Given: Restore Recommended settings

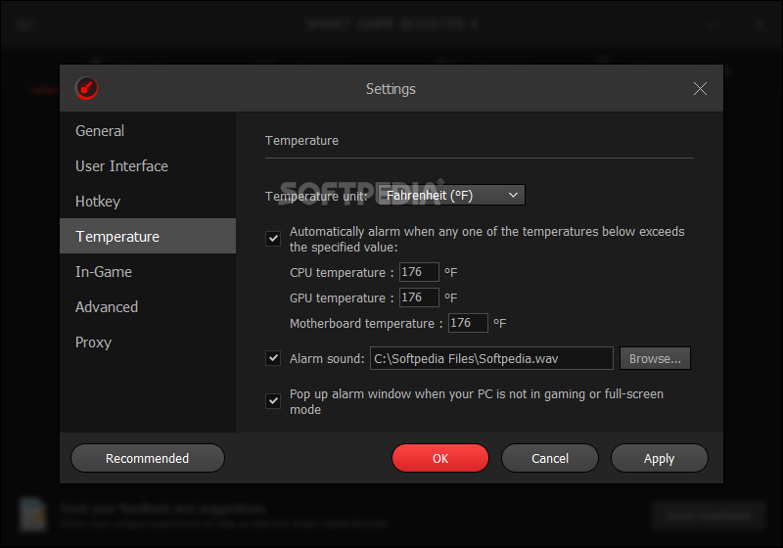Looking at the screenshot, I should pyautogui.click(x=148, y=458).
